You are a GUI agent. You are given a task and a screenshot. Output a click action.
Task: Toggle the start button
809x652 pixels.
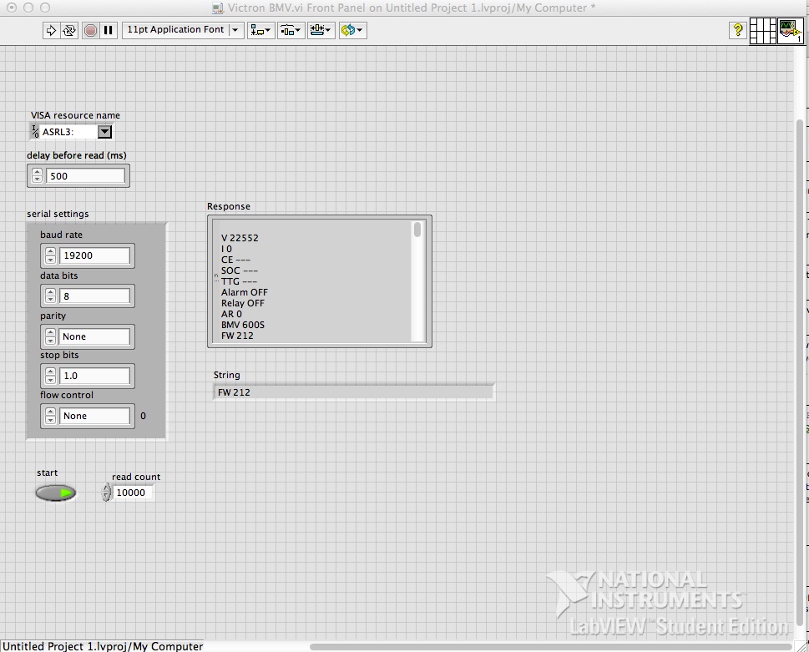pos(56,493)
